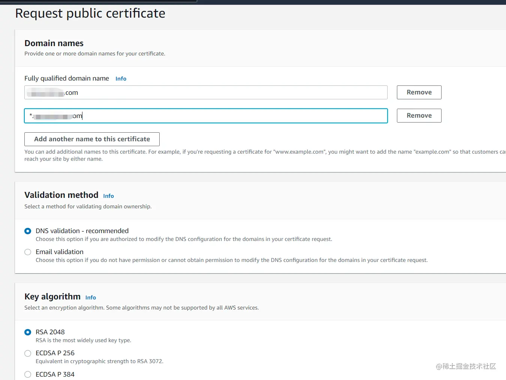Click the Validation method section heading

tap(61, 195)
